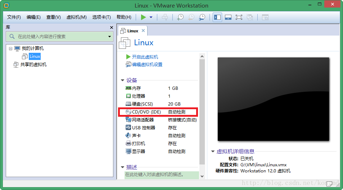The width and height of the screenshot is (343, 190).
Task: Click the 桥接模式(自动) network value
Action: (x=182, y=120)
